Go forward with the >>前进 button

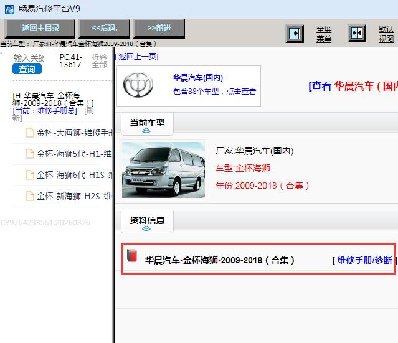[x=159, y=27]
